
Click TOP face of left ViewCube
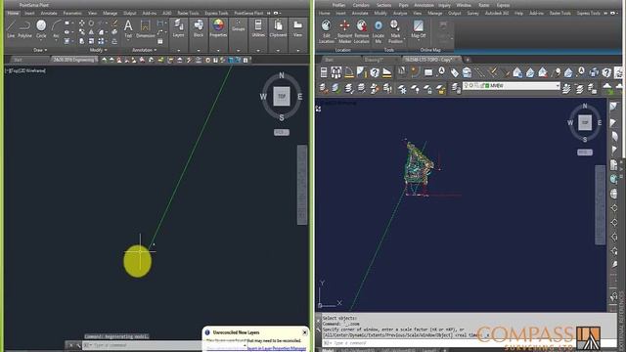click(x=282, y=97)
